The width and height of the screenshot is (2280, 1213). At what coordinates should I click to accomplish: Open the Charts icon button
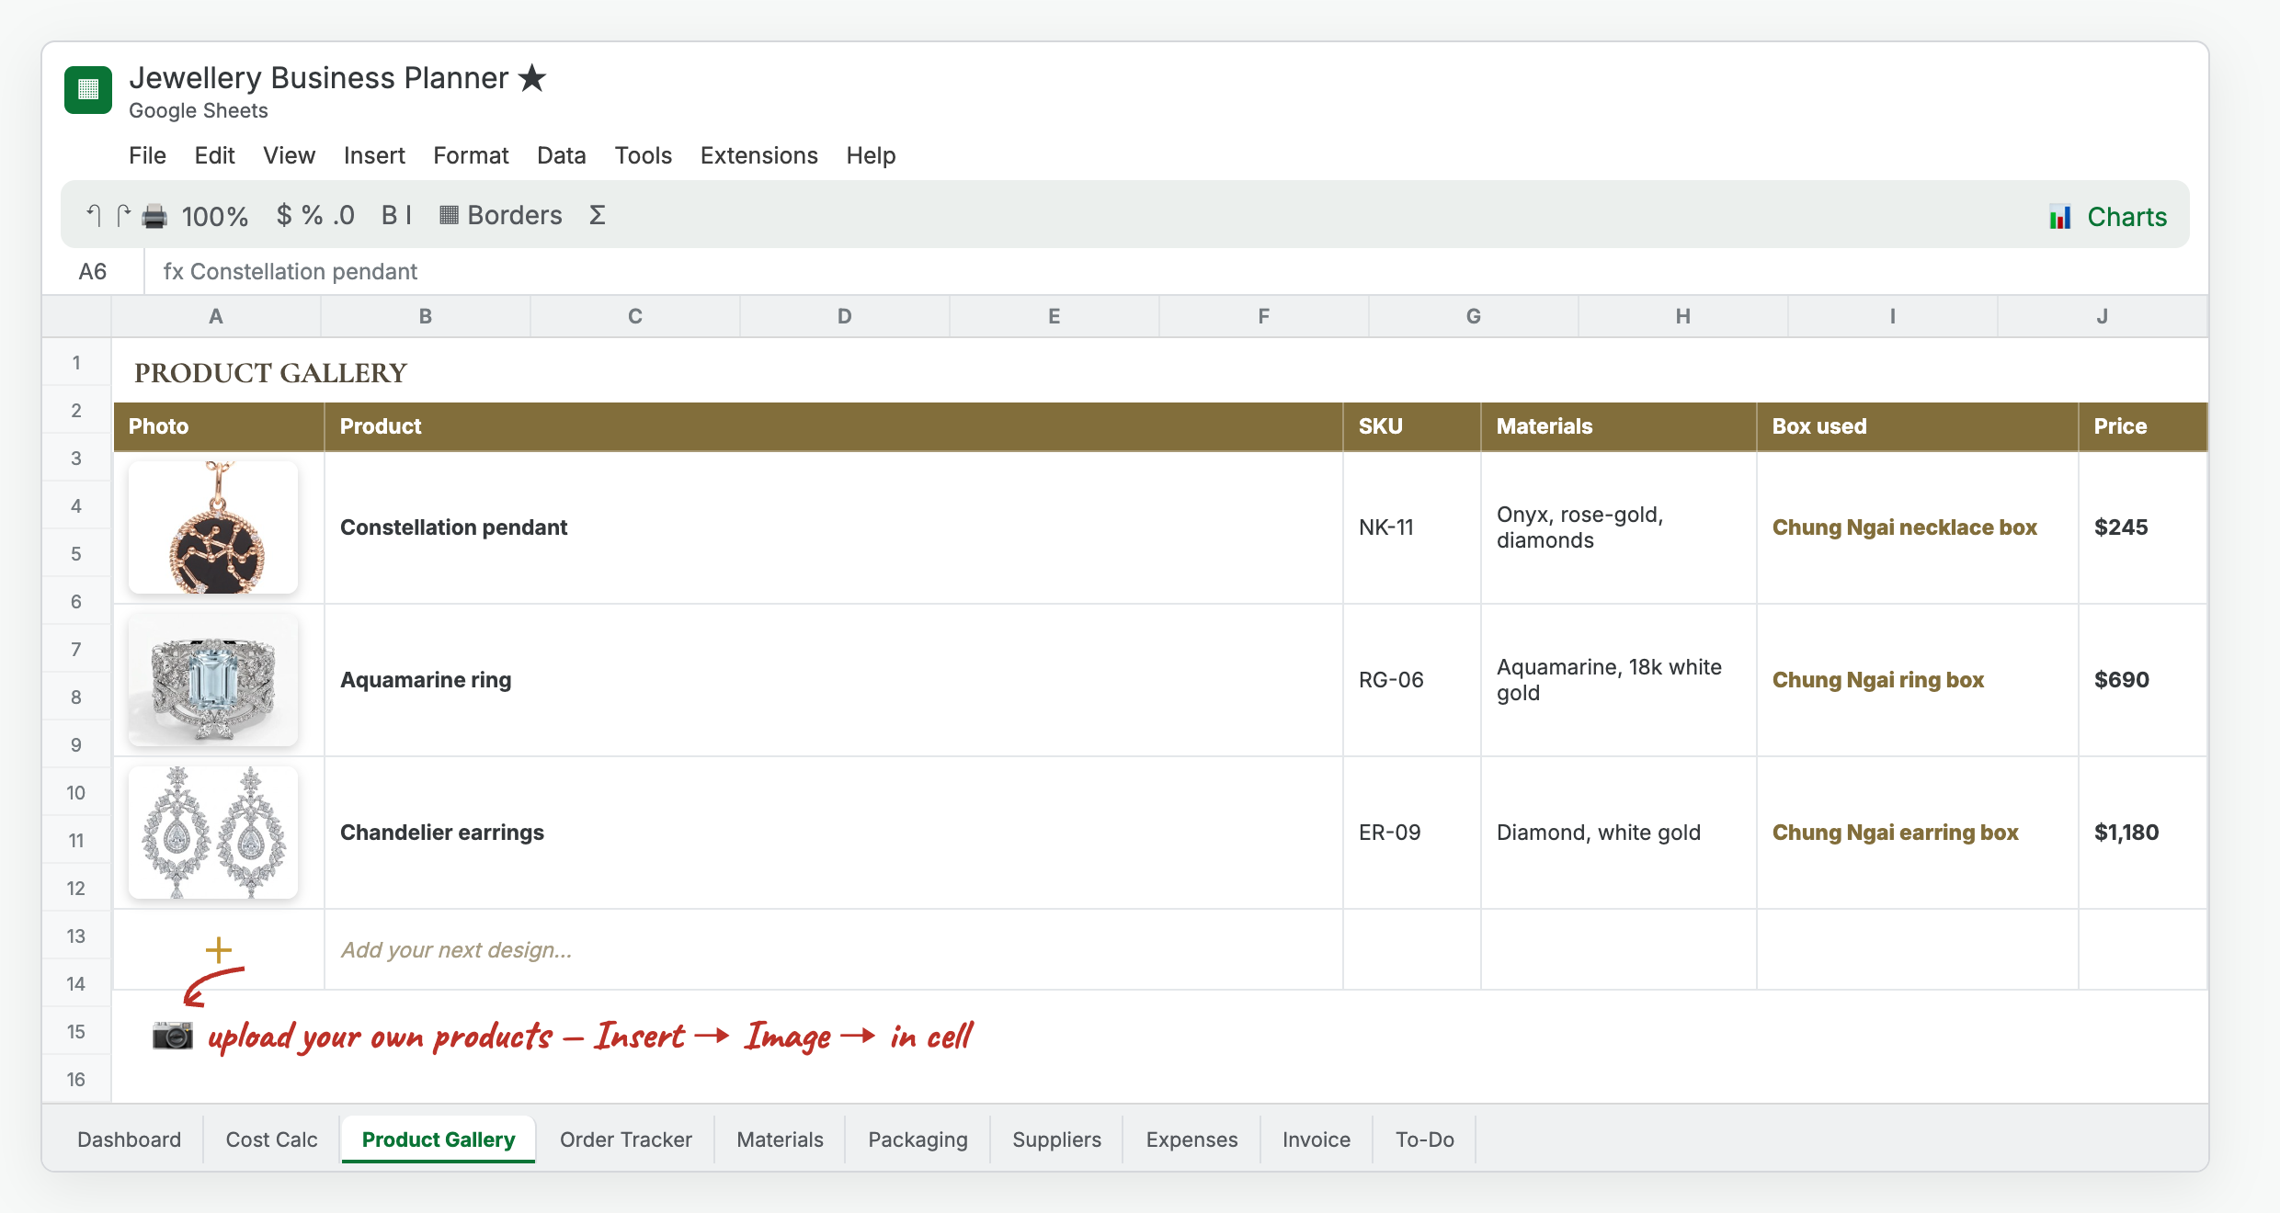click(2108, 217)
